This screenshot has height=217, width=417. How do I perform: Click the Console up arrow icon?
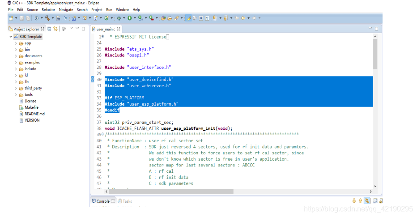pos(360,201)
